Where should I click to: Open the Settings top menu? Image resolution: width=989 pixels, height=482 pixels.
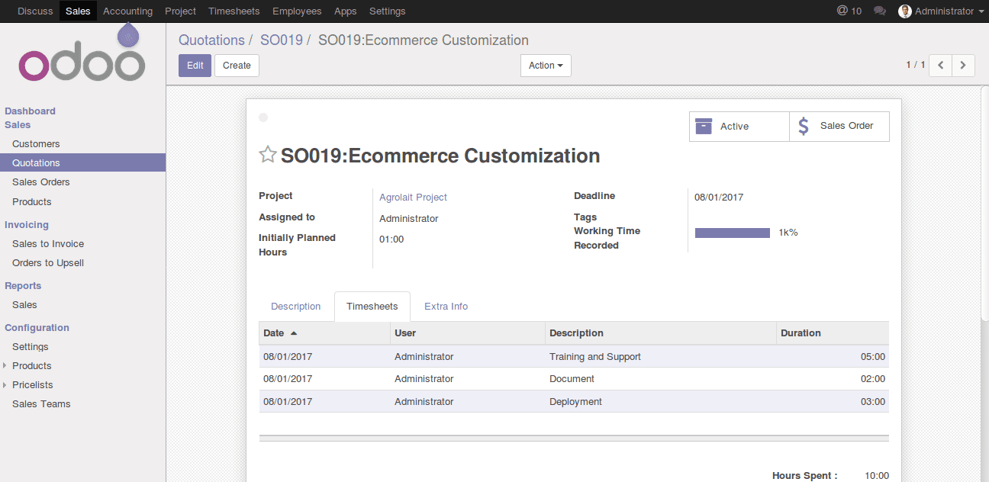click(x=388, y=11)
